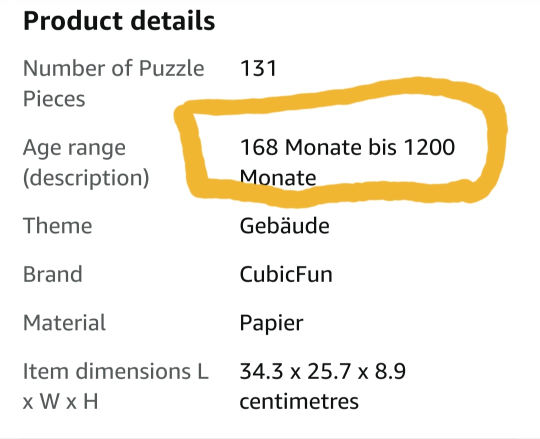Screen dimensions: 540x439
Task: Select the Age range label
Action: (74, 148)
